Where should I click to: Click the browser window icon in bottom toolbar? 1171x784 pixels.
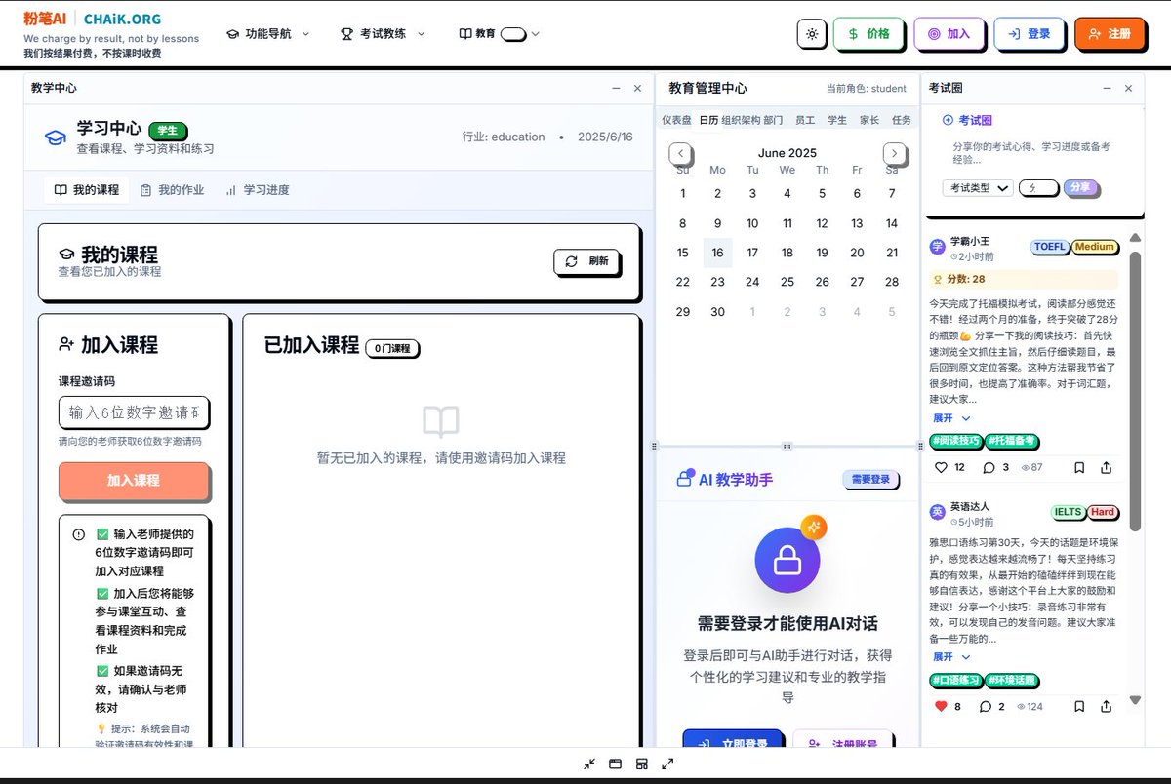click(x=615, y=764)
